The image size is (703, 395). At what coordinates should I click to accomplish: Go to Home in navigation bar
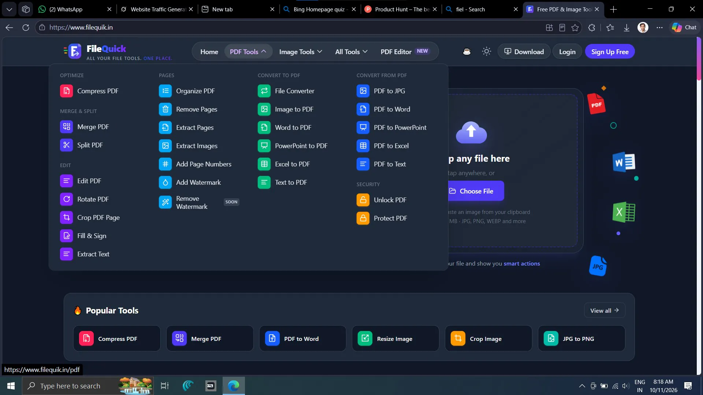click(209, 52)
